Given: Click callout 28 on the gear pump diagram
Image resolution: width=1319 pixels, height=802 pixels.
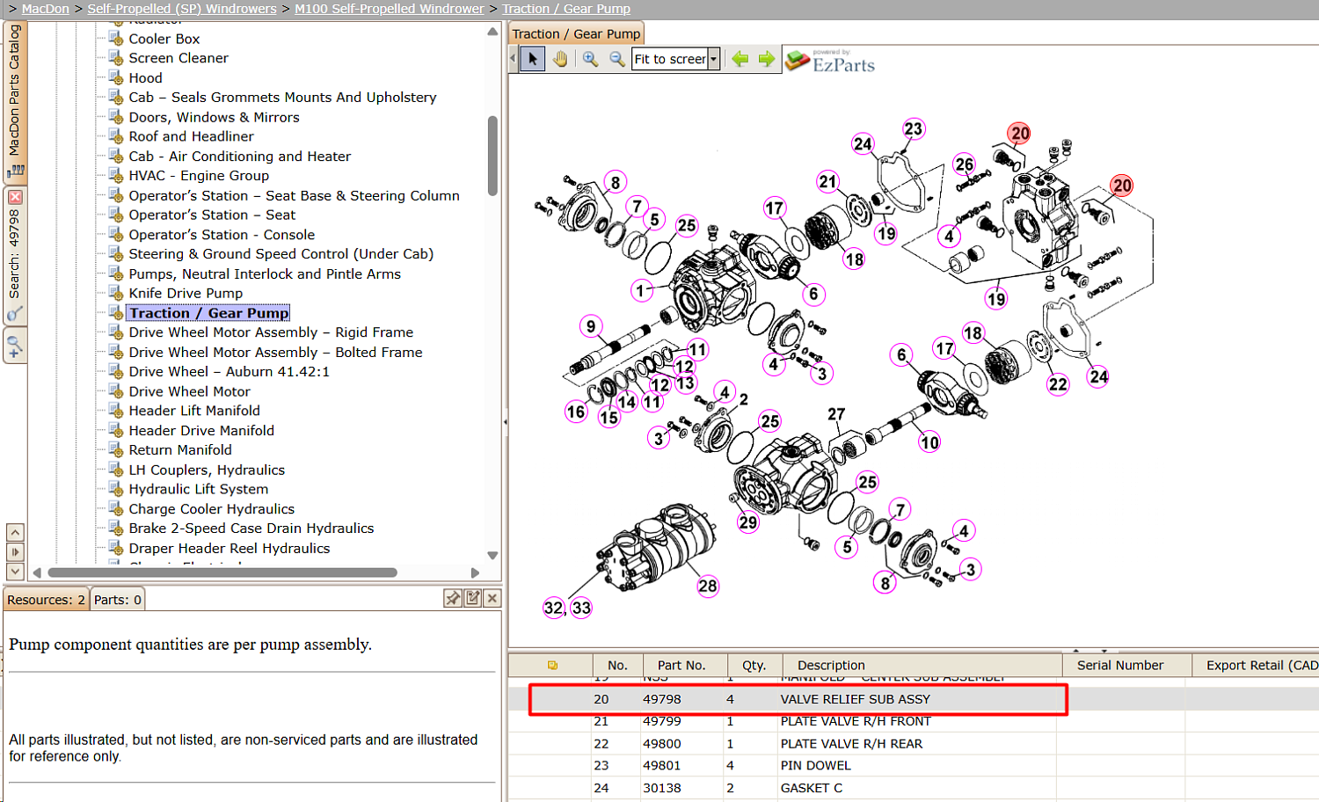Looking at the screenshot, I should 708,586.
